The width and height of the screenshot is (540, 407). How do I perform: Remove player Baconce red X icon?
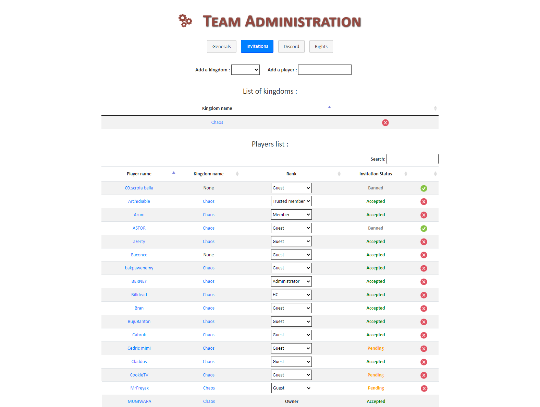coord(424,255)
